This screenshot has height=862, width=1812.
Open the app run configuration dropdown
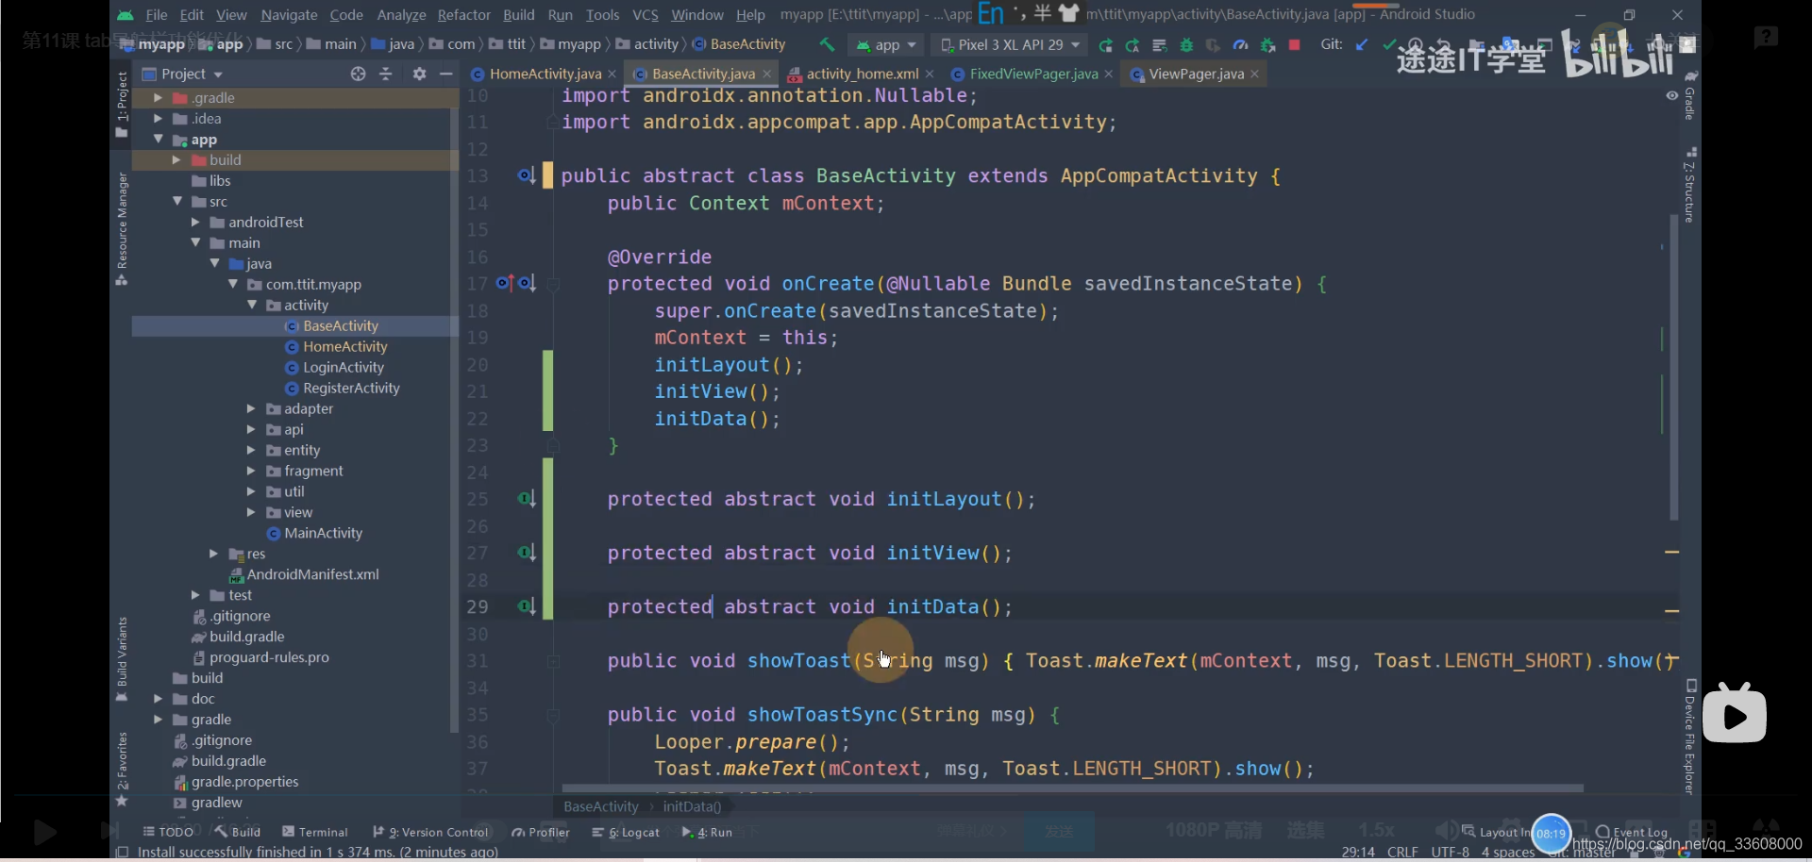886,44
